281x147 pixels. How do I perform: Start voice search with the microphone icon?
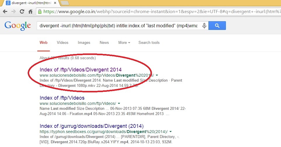(204, 26)
